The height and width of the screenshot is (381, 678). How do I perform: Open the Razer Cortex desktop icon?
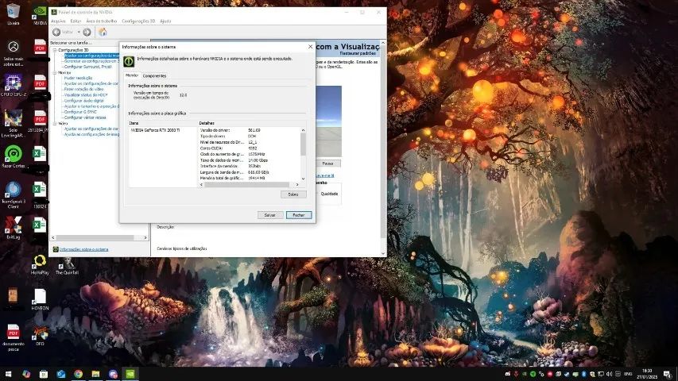(x=14, y=157)
